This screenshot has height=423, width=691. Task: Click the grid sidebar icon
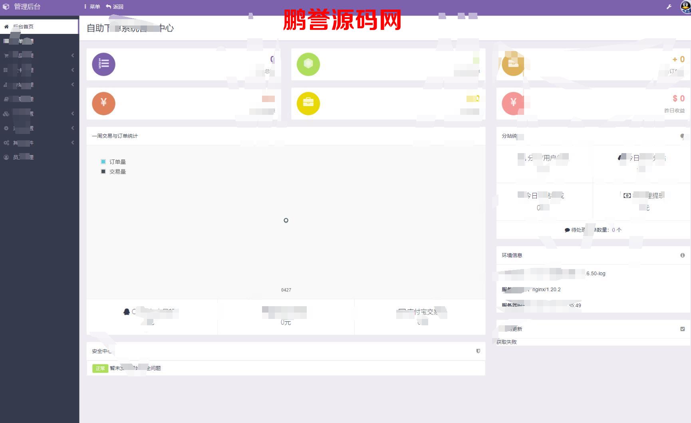coord(6,70)
